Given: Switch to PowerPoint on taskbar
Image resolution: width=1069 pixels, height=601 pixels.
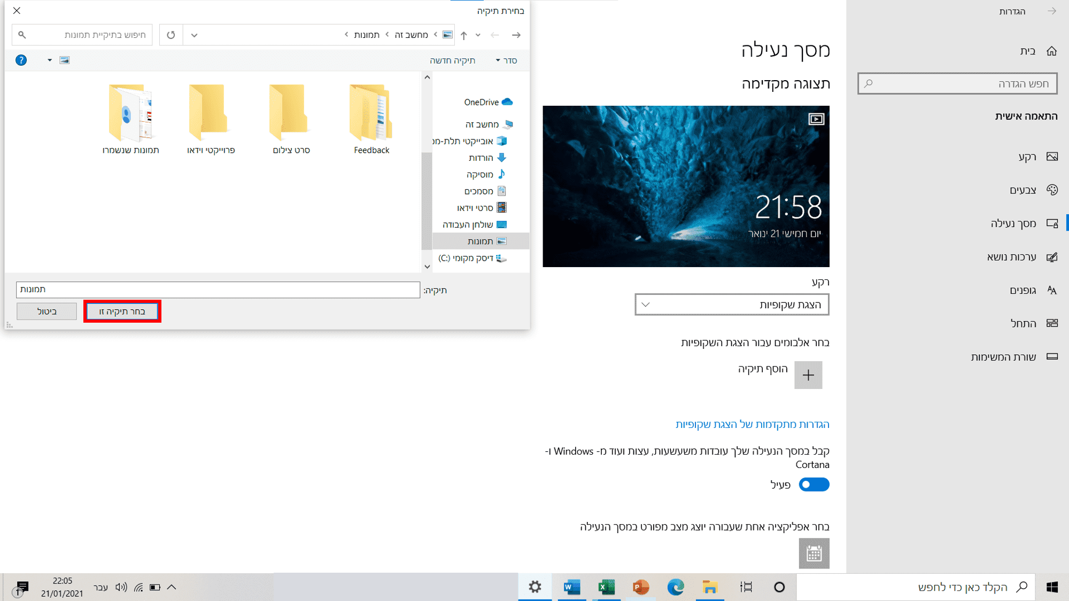Looking at the screenshot, I should coord(640,587).
